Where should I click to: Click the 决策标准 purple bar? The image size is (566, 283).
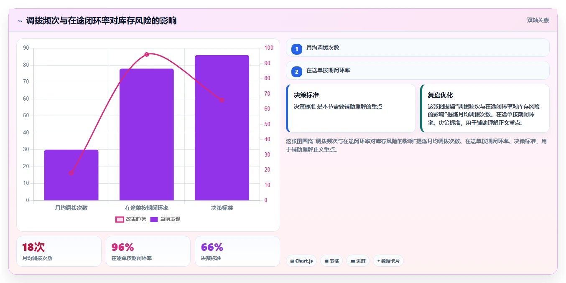[x=222, y=128]
